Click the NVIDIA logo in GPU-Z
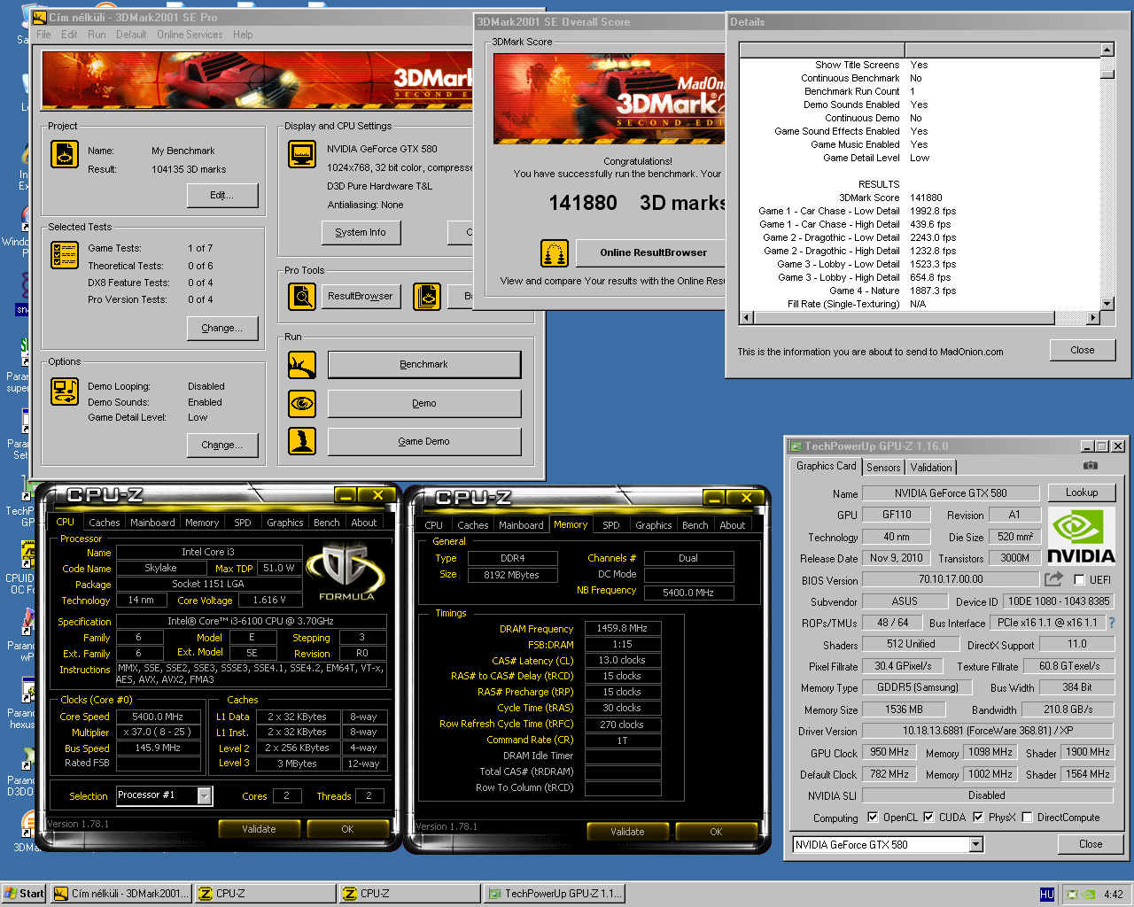1134x907 pixels. pos(1082,536)
